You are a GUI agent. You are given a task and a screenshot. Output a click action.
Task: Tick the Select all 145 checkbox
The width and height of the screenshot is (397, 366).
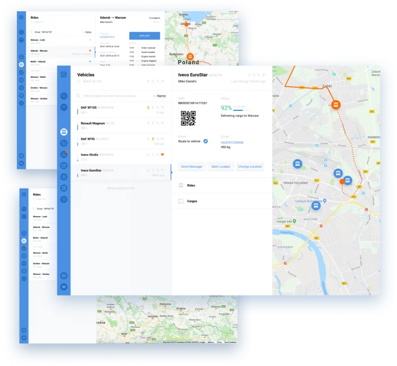pyautogui.click(x=79, y=81)
